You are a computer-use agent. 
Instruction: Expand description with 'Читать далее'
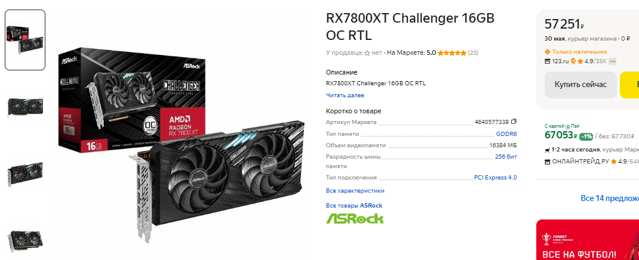click(x=345, y=95)
